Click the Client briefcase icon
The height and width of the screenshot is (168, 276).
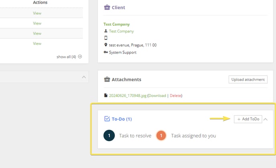coord(107,7)
